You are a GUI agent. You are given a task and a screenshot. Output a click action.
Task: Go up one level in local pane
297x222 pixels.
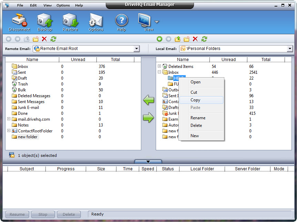pos(177,39)
